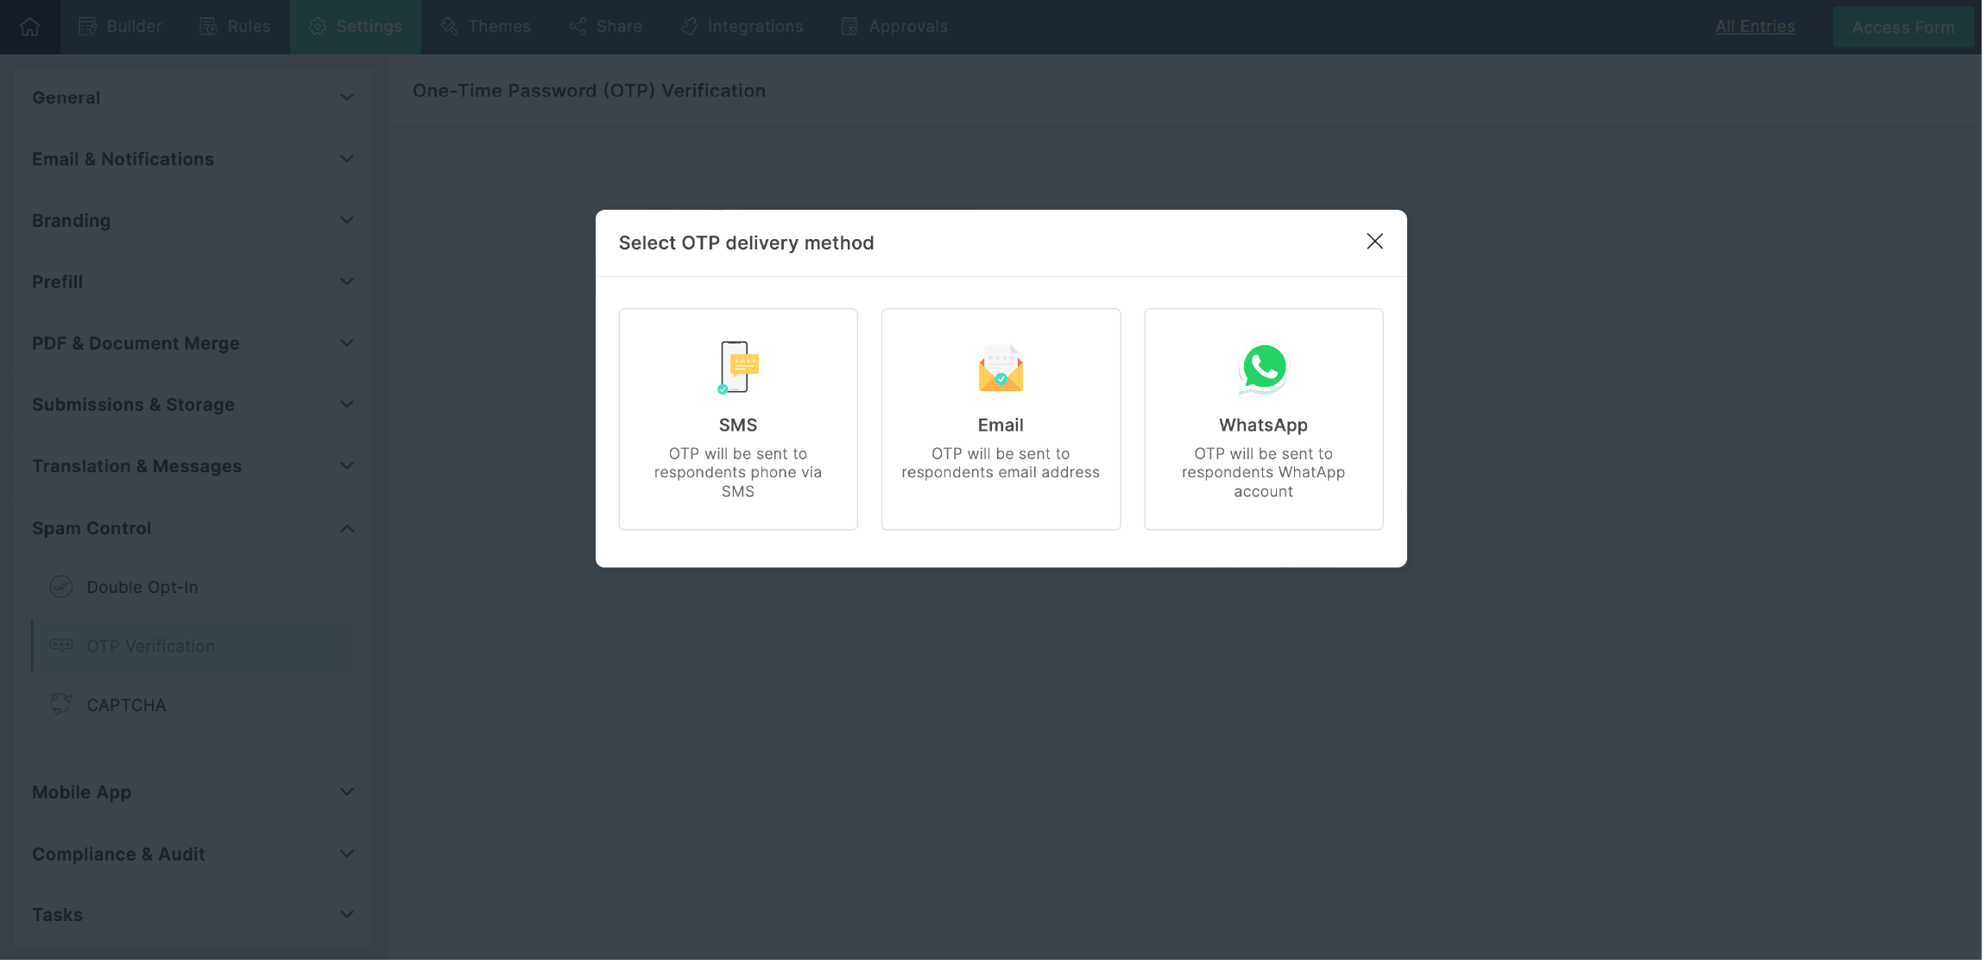Click the One-Time Password (OTP) Verification heading
Screen dimensions: 1983x965
[x=589, y=91]
